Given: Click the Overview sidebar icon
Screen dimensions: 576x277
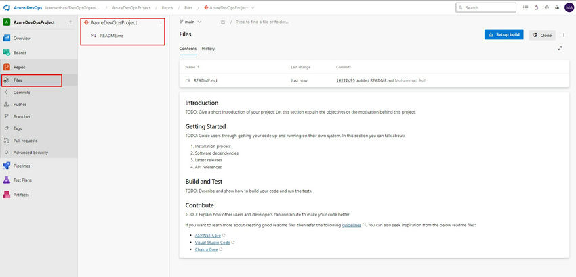Looking at the screenshot, I should point(6,38).
